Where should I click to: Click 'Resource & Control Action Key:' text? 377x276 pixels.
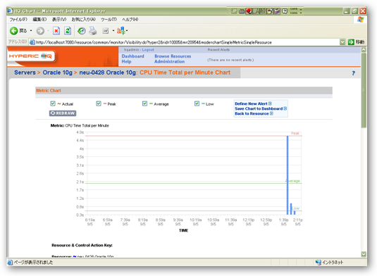click(82, 245)
